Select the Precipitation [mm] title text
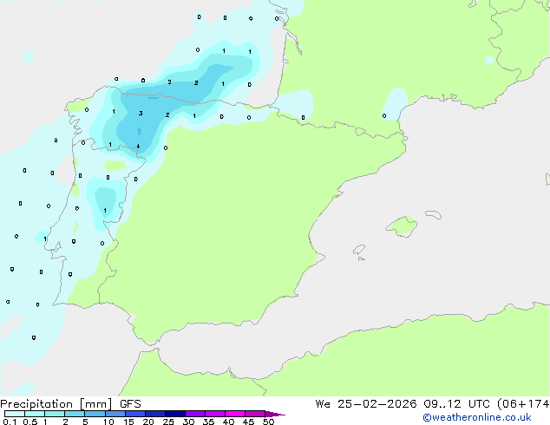Viewport: 550px width, 425px height. coord(56,404)
